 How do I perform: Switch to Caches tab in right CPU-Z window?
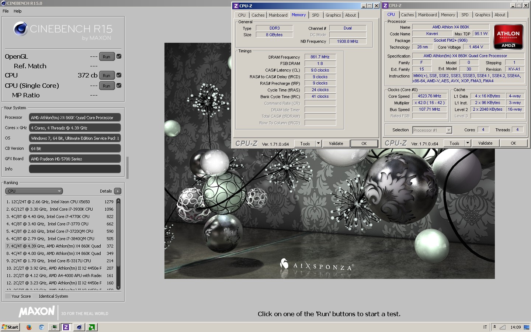[407, 15]
